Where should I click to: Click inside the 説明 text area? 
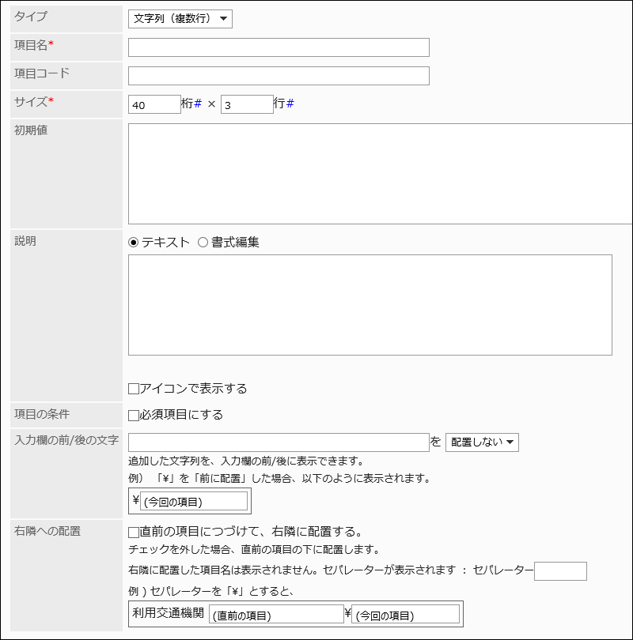click(370, 305)
